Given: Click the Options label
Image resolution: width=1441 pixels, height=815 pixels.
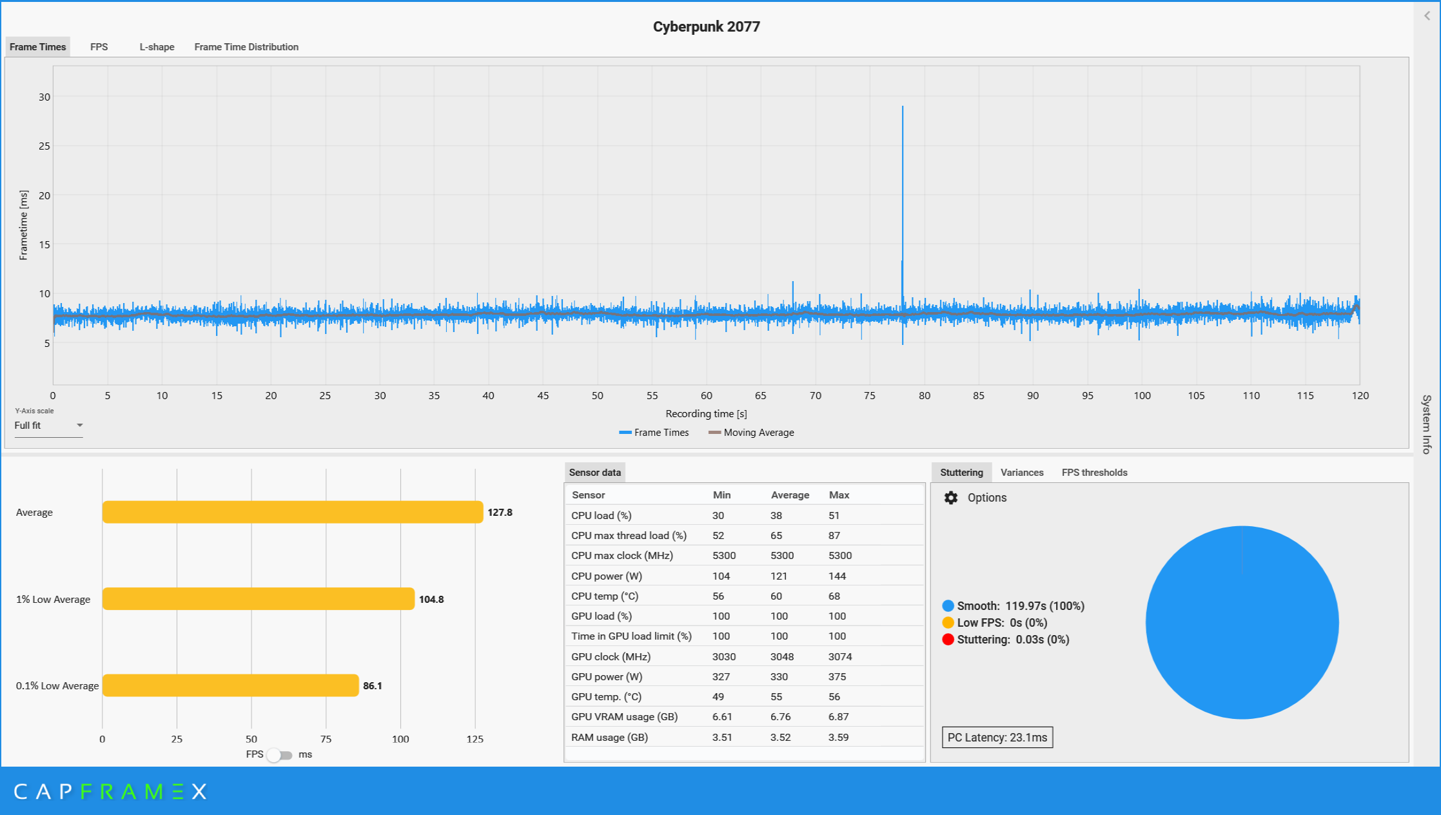Looking at the screenshot, I should pyautogui.click(x=986, y=498).
